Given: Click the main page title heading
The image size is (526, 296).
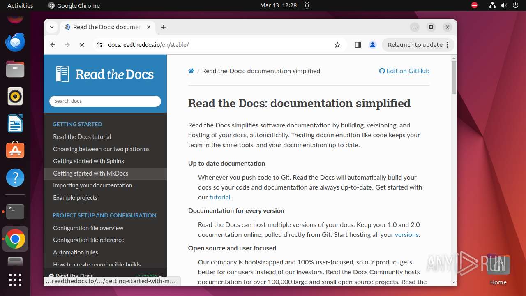Looking at the screenshot, I should pos(299,103).
